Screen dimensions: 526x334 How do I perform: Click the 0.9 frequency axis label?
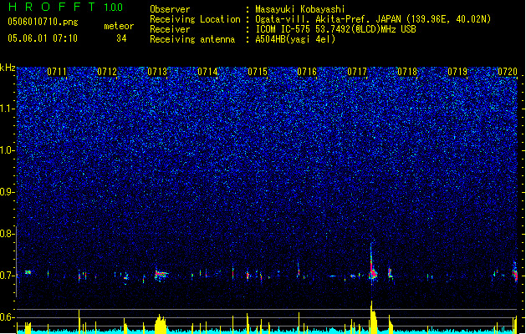[x=8, y=192]
